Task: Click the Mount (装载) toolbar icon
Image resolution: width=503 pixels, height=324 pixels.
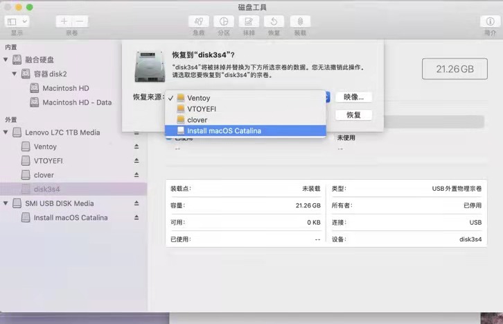Action: [300, 22]
